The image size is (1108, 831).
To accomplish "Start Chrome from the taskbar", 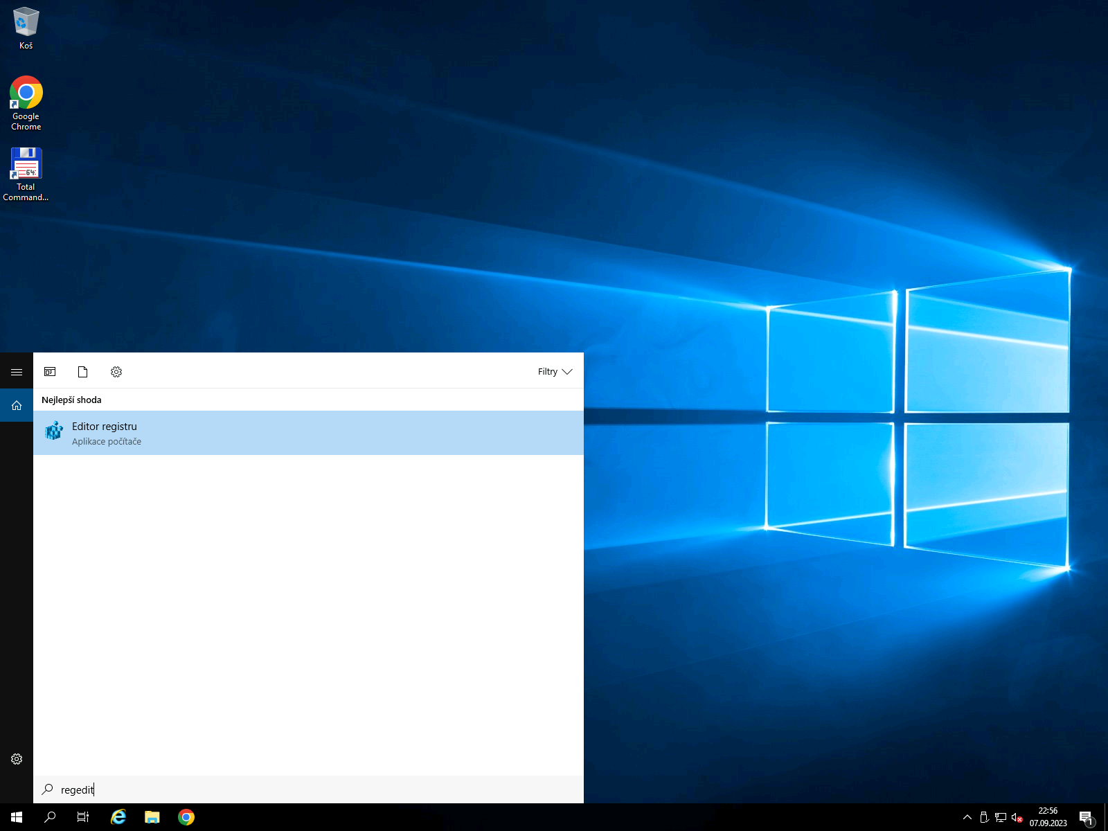I will coord(187,817).
